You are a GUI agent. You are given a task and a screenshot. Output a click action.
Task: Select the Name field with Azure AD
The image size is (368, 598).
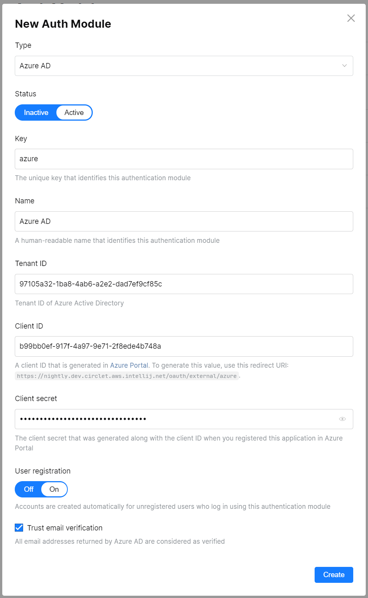point(184,221)
